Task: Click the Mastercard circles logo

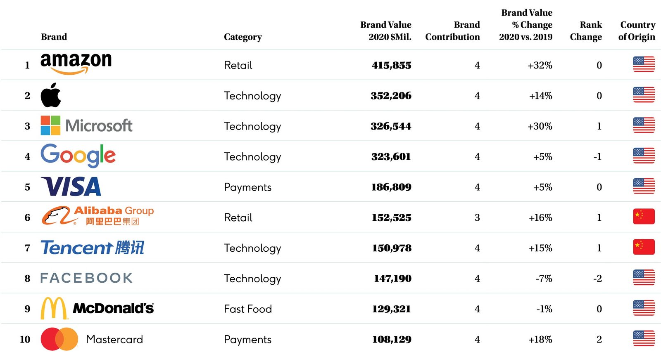Action: coord(59,339)
